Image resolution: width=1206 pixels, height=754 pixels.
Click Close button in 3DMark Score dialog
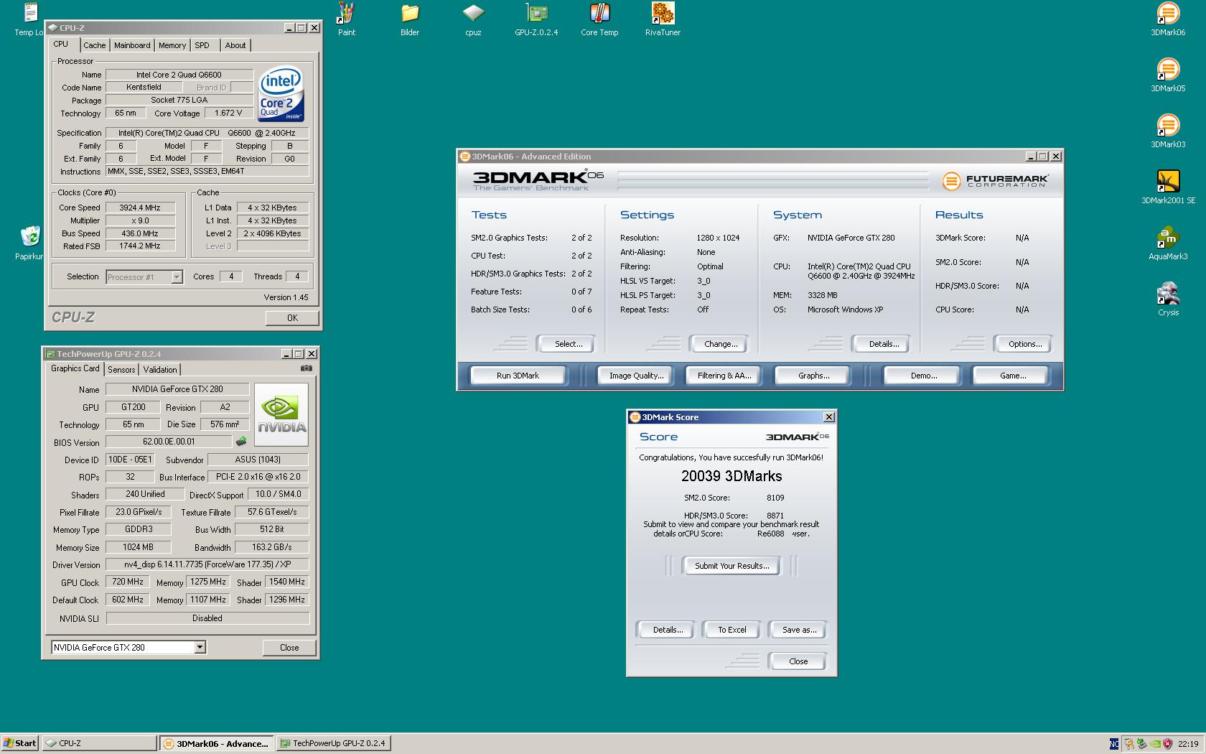(x=798, y=661)
